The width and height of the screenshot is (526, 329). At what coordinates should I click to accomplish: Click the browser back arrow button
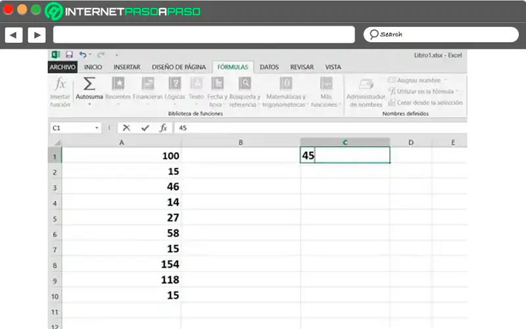(x=14, y=35)
